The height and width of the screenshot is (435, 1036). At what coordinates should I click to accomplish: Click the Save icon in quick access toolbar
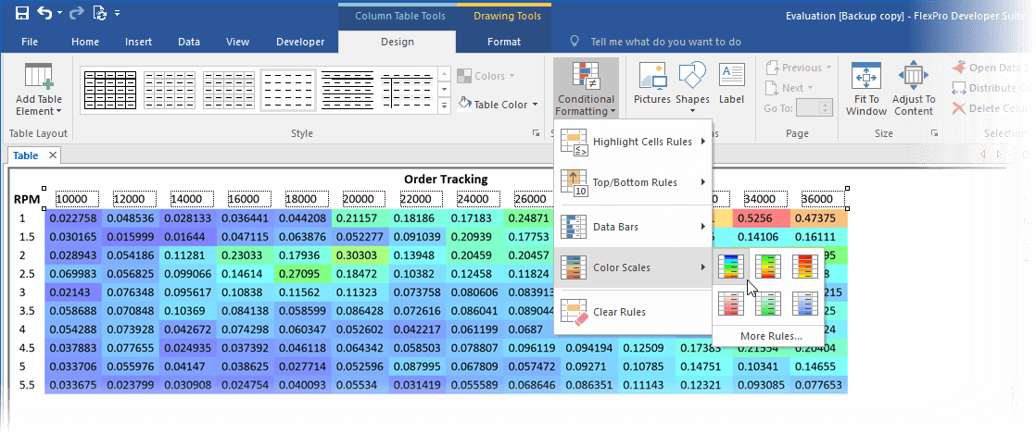[21, 14]
